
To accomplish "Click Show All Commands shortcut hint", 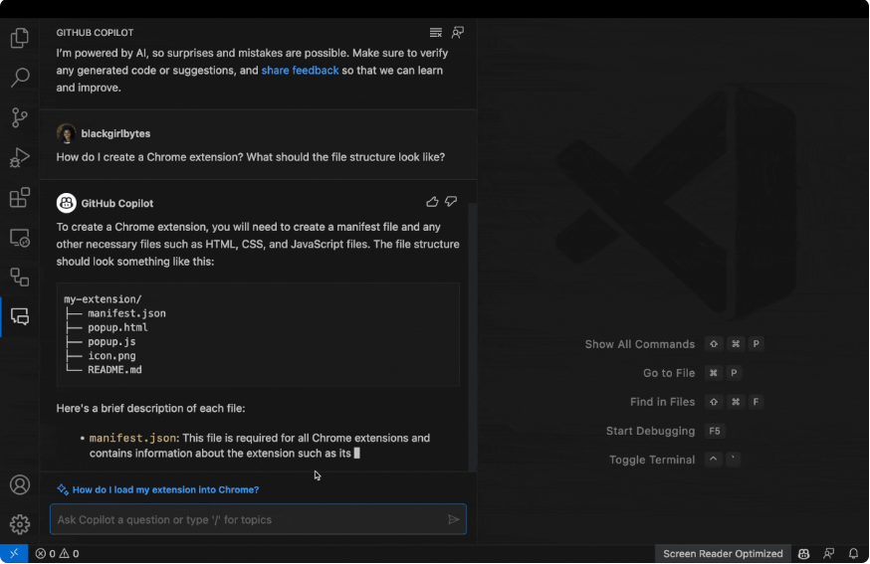I will [674, 344].
